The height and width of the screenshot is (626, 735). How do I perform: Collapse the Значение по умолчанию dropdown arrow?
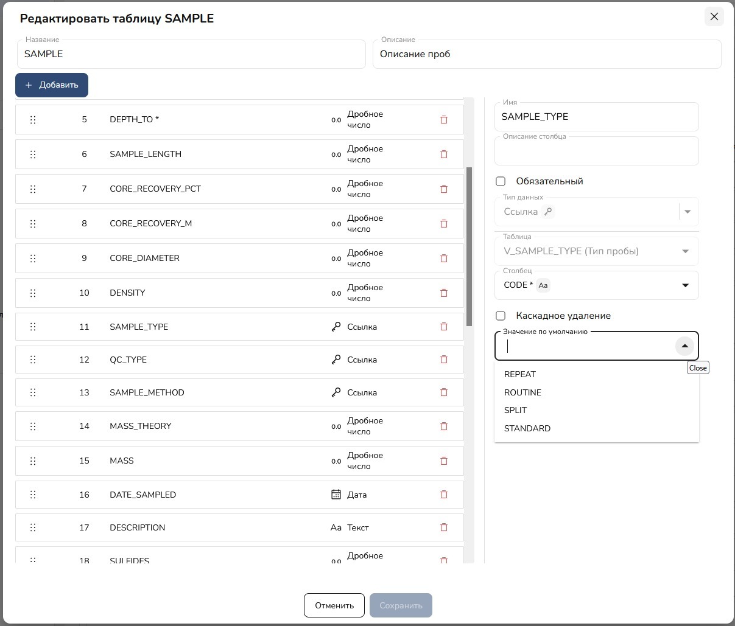point(684,346)
